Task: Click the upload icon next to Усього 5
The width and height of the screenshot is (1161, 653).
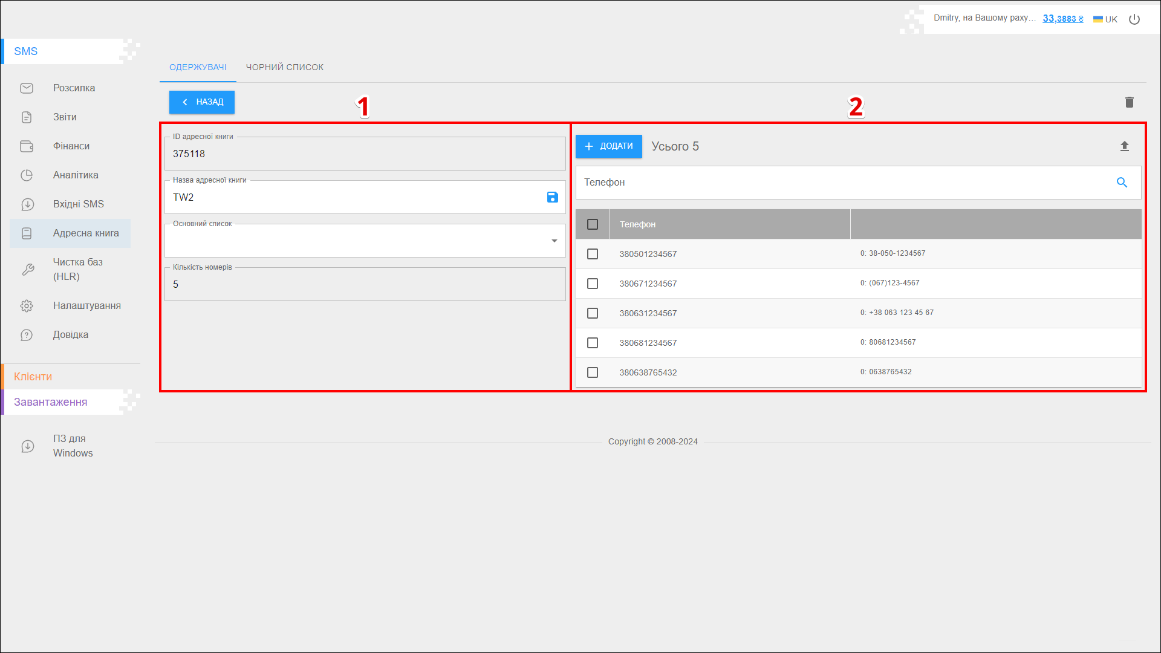Action: click(1124, 146)
